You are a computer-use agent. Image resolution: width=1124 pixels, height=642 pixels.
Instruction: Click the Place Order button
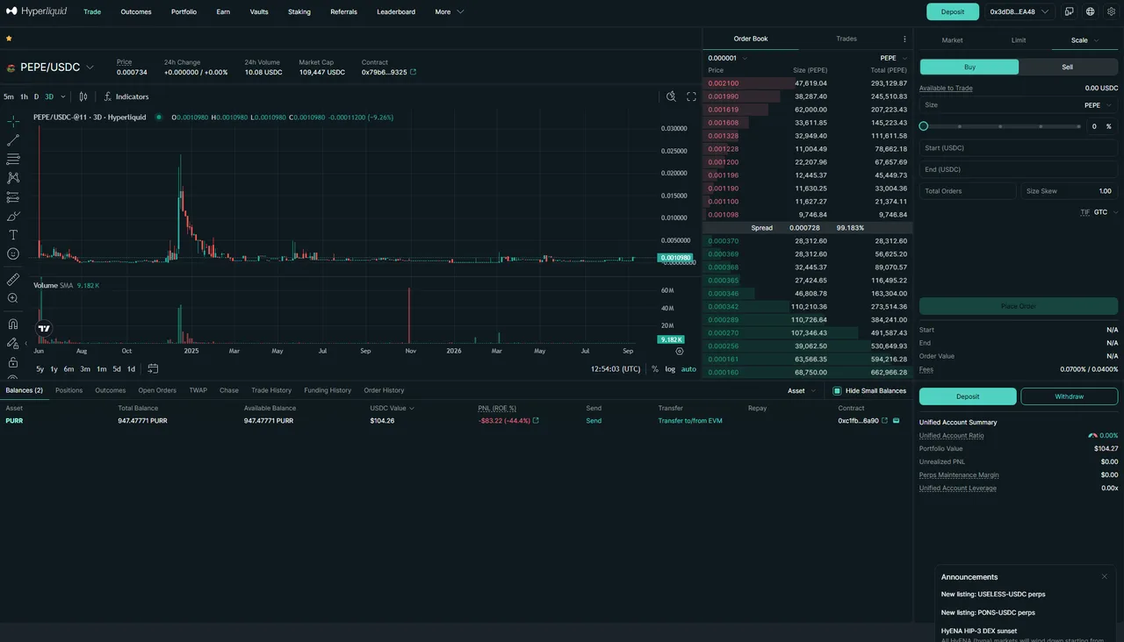pyautogui.click(x=1019, y=306)
